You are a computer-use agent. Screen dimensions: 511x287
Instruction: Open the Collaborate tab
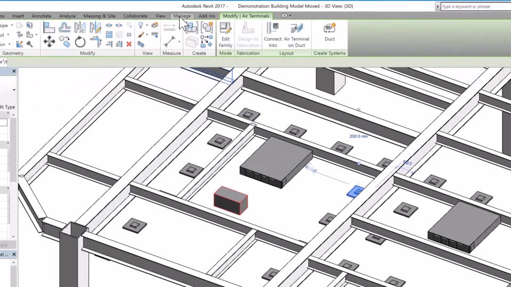[135, 16]
